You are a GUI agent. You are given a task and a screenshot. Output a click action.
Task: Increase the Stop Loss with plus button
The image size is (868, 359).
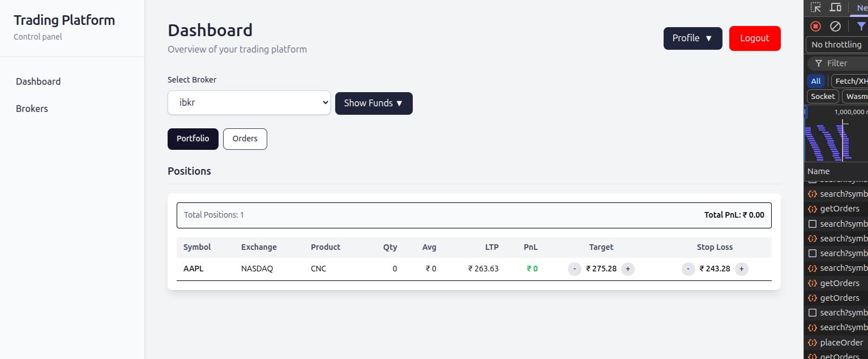(742, 269)
